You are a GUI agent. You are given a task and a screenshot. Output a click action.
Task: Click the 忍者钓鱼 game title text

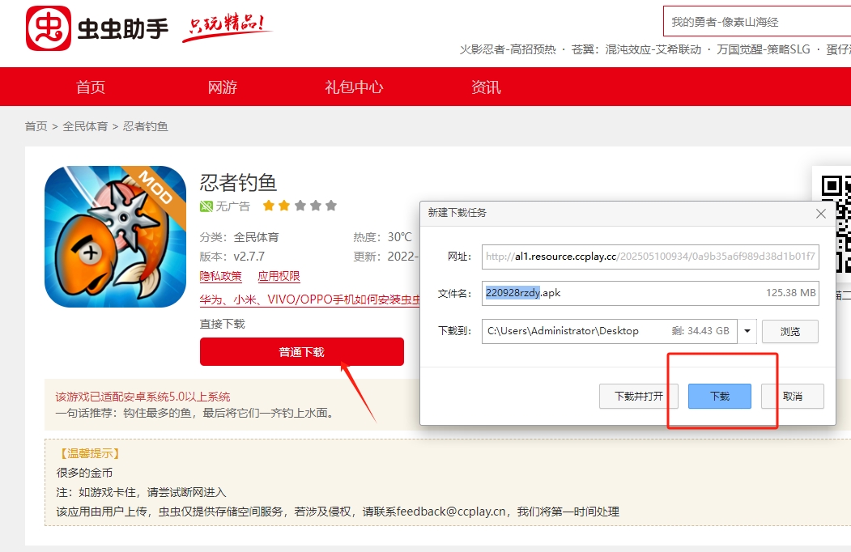[238, 182]
